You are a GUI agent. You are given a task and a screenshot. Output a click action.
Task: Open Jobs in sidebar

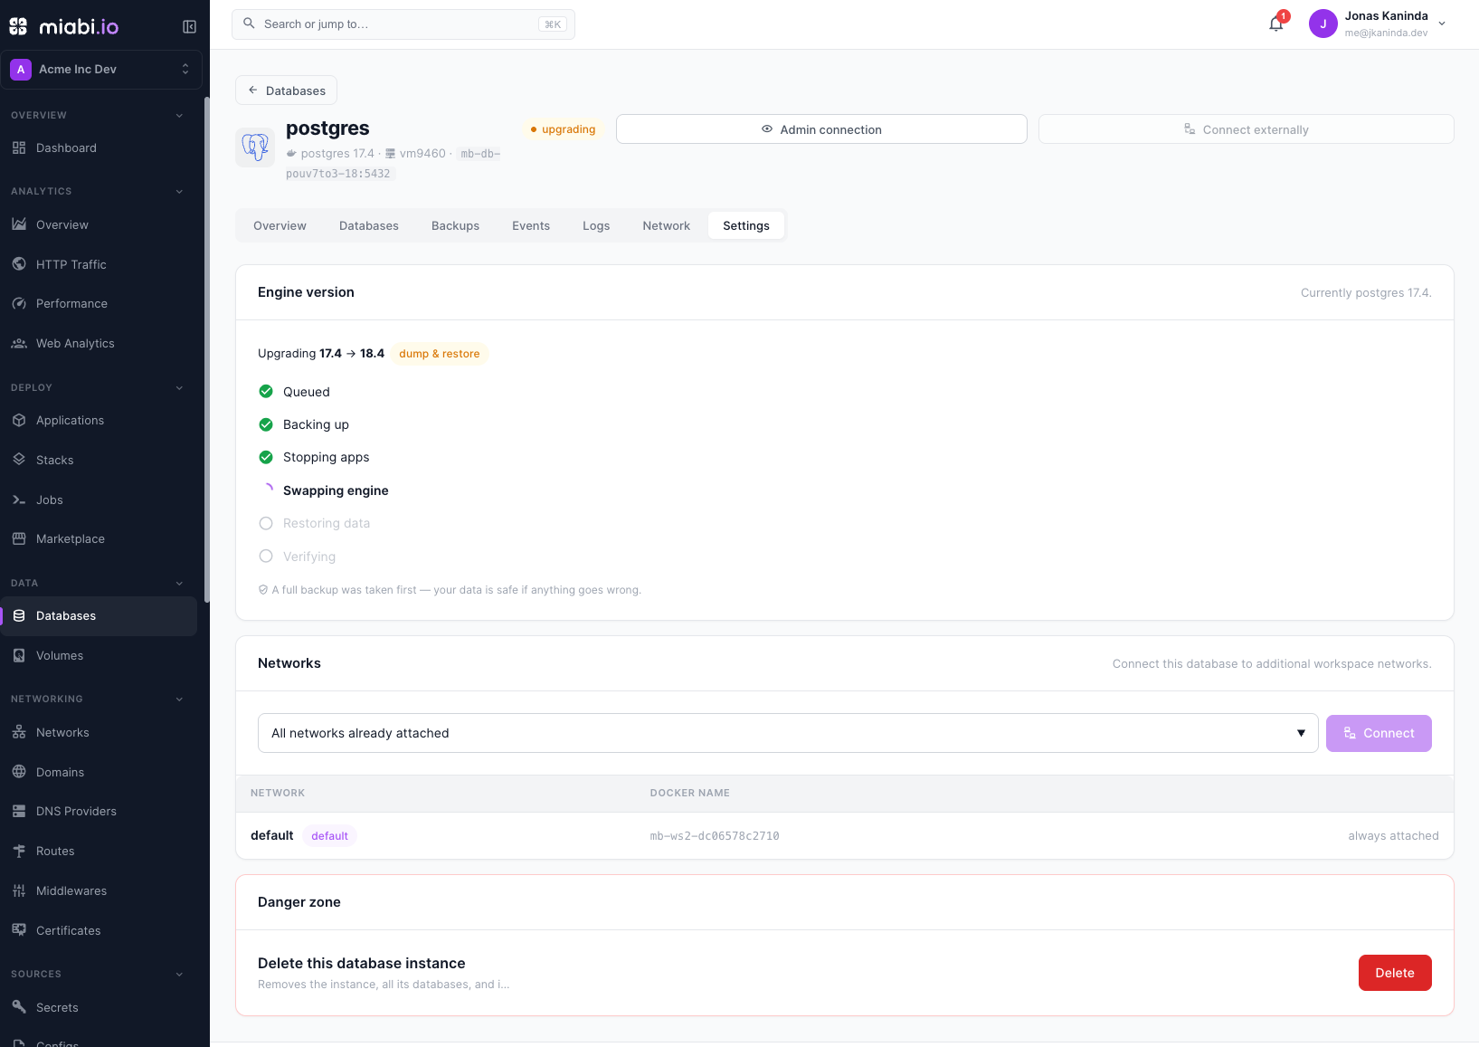point(99,500)
